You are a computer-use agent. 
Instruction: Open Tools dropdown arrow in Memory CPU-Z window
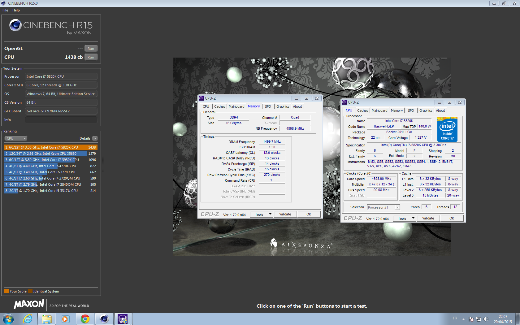(x=270, y=214)
